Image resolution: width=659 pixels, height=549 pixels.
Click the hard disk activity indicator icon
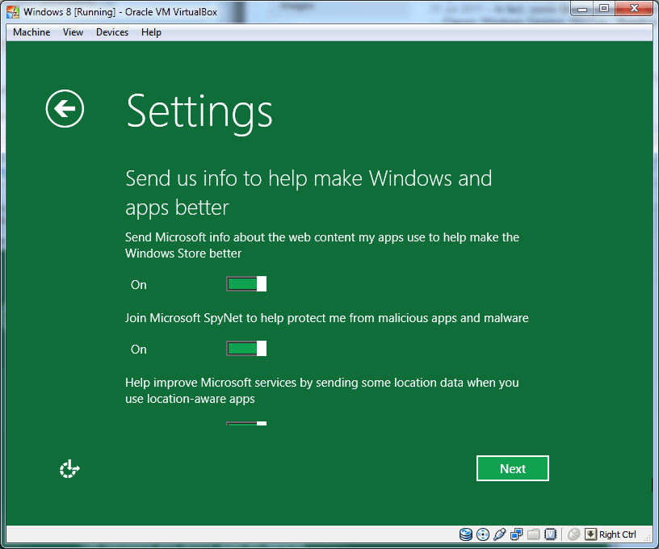(466, 534)
